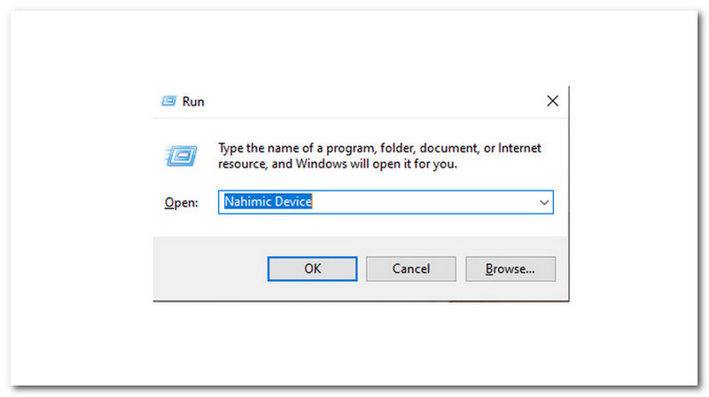Click the "Type the name of a program" description text
Viewport: 709px width, 397px height.
pyautogui.click(x=379, y=156)
